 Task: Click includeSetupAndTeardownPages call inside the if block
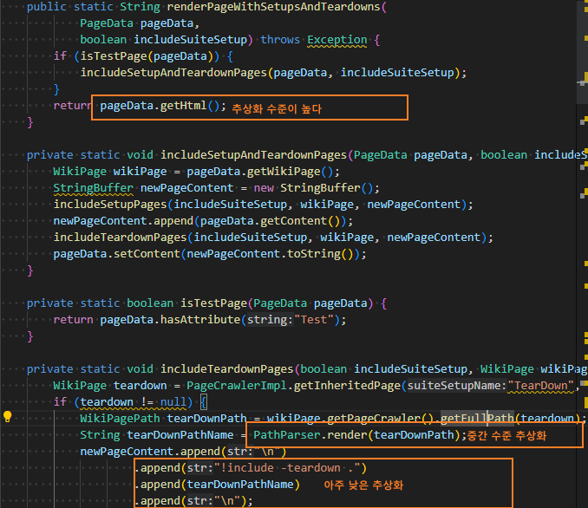[173, 72]
